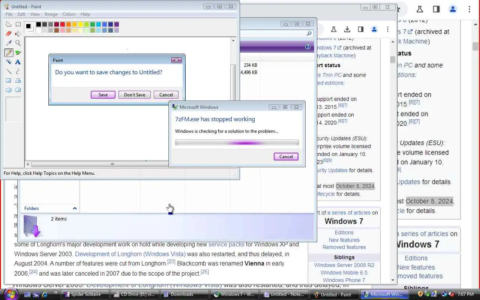Pick the Fill With Color bucket tool
This screenshot has height=300, width=480.
tap(18, 34)
